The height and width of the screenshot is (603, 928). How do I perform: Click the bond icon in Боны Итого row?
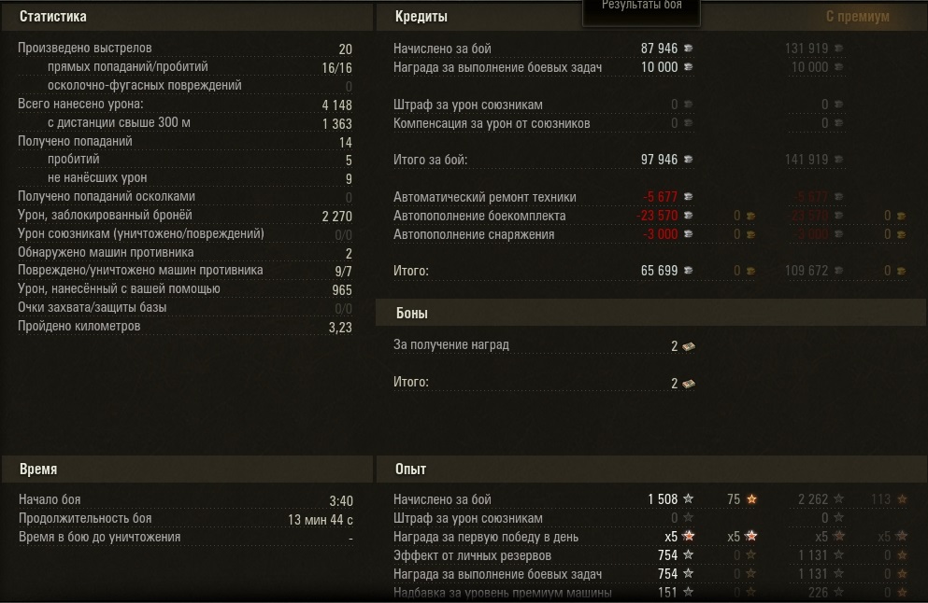pos(689,383)
